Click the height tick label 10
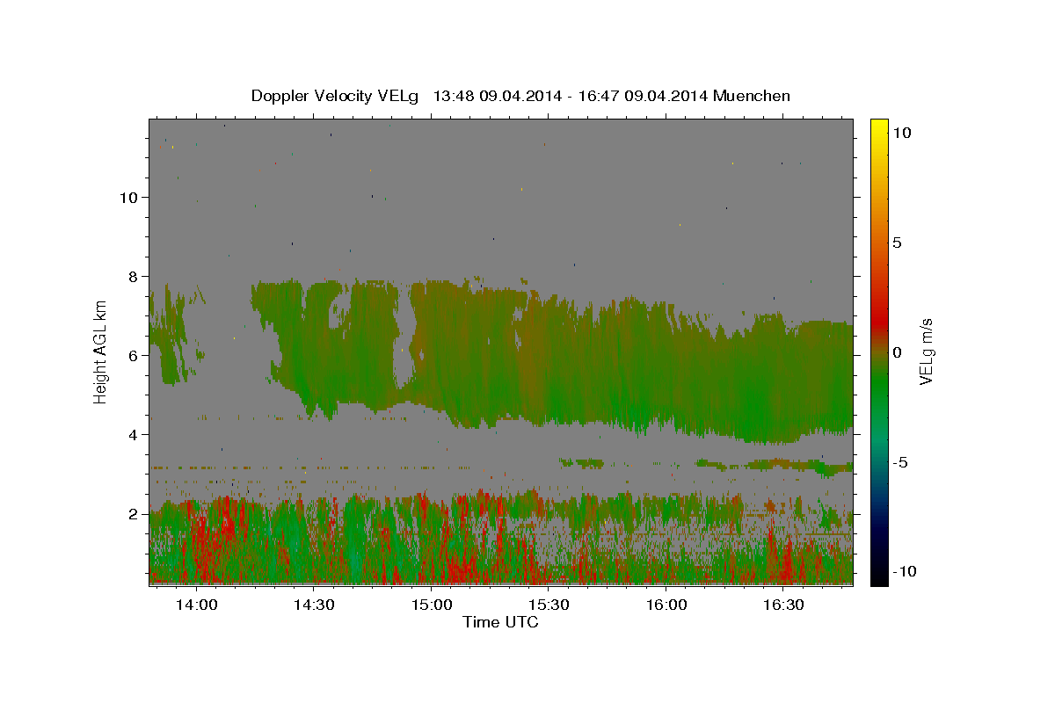The width and height of the screenshot is (1055, 703). [x=128, y=198]
